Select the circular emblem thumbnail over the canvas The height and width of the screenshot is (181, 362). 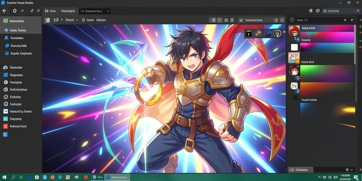pos(277,34)
